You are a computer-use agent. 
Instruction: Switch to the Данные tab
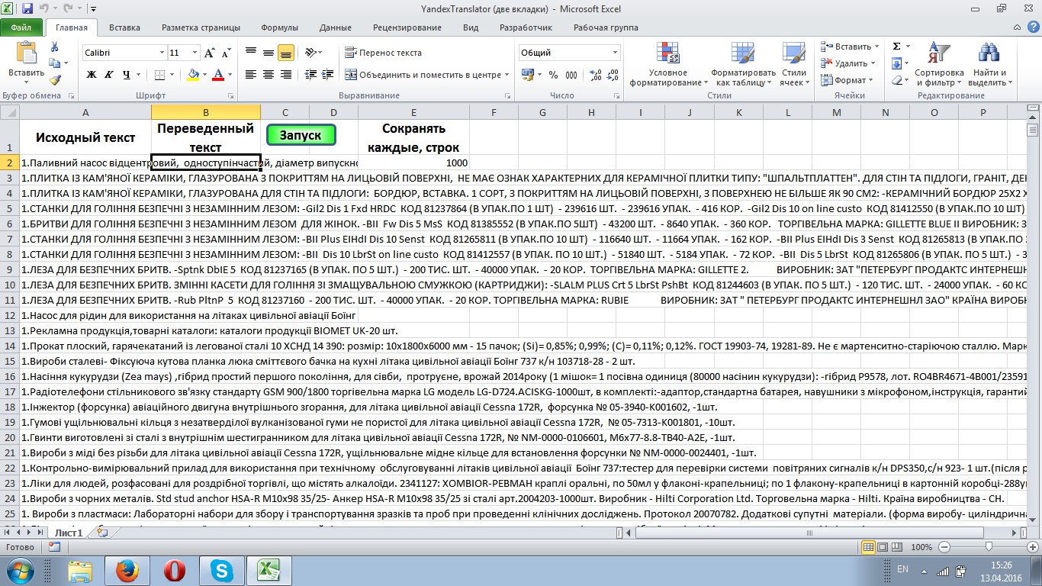[x=336, y=27]
